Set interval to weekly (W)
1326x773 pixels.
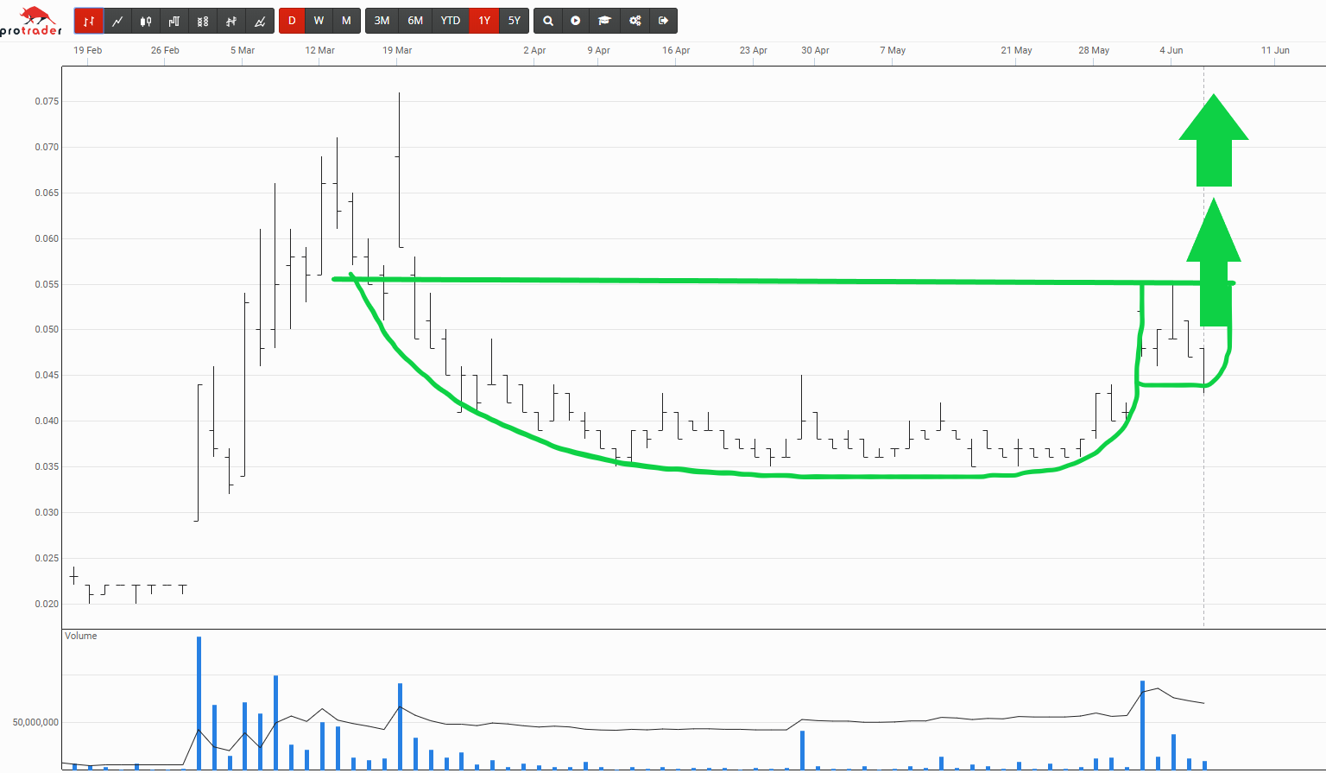pos(319,21)
